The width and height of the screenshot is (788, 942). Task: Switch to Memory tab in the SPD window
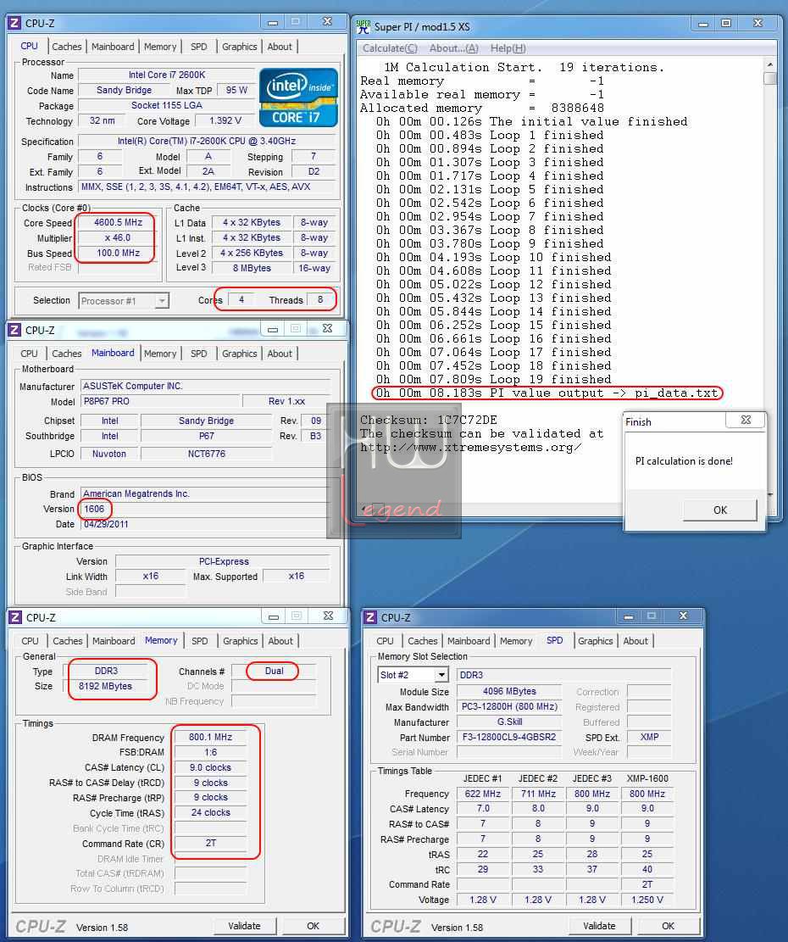click(x=516, y=641)
